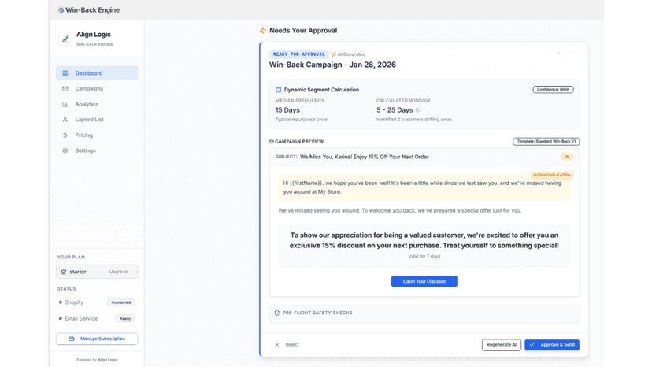
Task: Open the Dashboard grid icon
Action: (65, 73)
